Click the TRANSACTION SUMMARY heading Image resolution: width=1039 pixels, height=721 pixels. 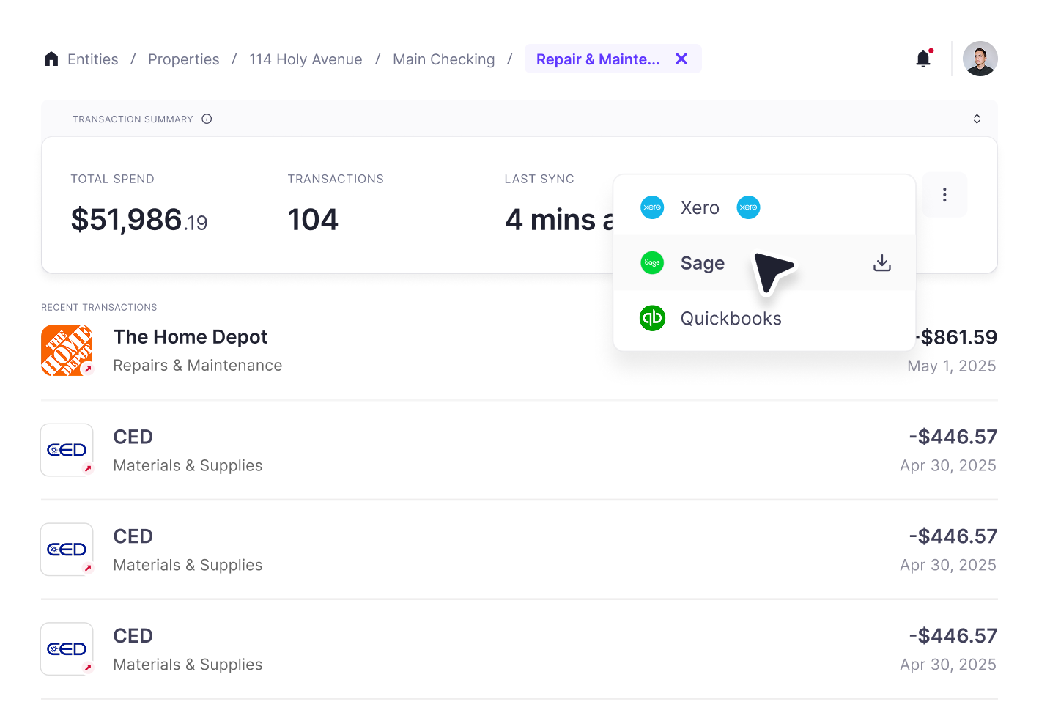coord(133,119)
